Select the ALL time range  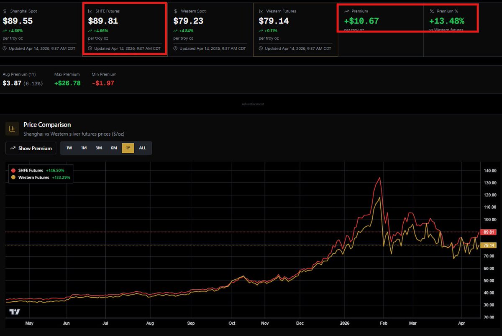(143, 148)
